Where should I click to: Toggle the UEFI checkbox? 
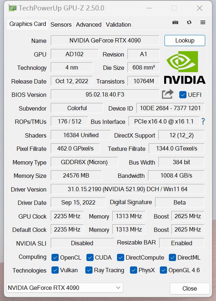click(183, 95)
